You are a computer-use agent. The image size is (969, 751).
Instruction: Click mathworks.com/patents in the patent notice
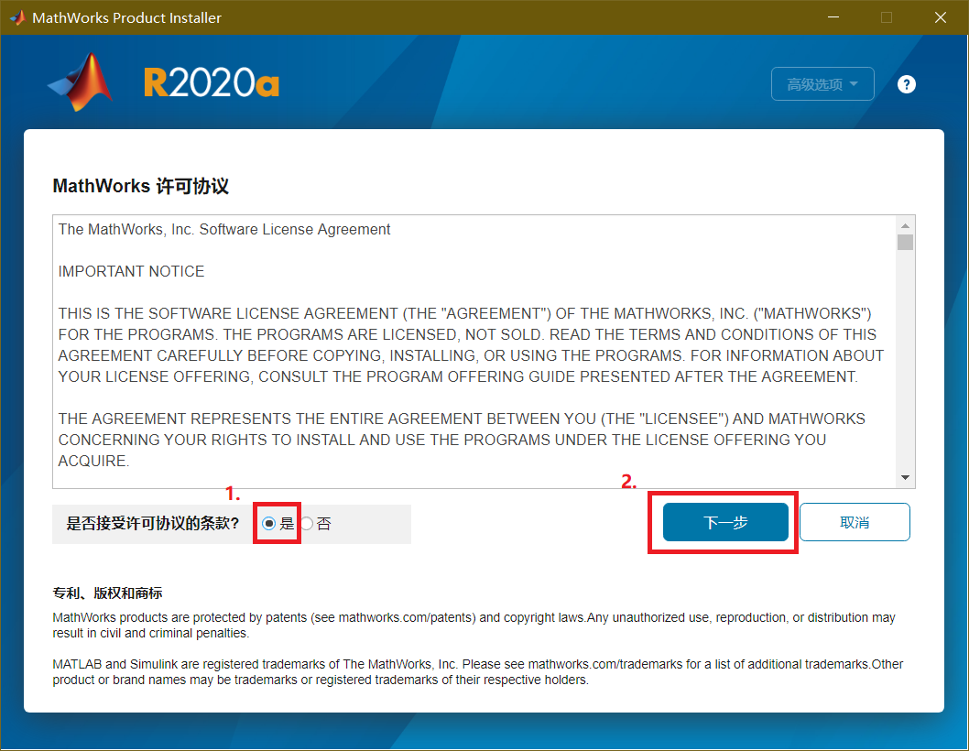[407, 618]
